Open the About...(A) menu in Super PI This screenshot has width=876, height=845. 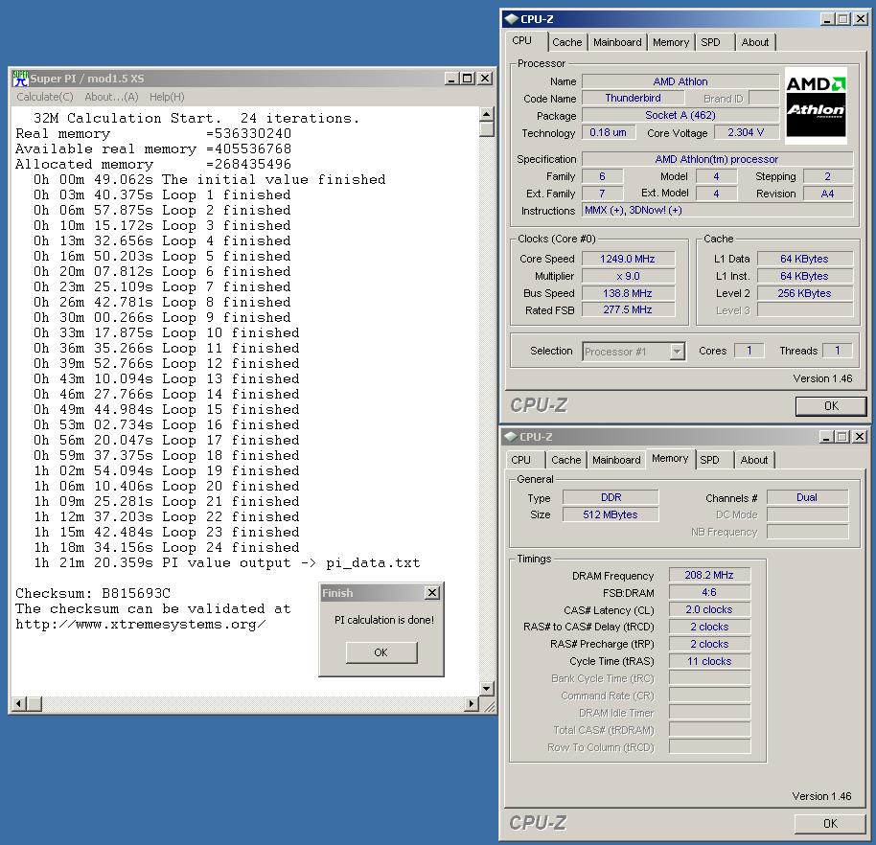click(111, 97)
